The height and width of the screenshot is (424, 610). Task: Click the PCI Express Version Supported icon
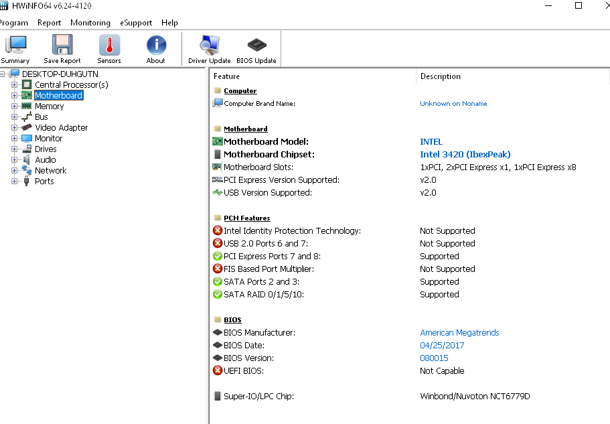[217, 180]
